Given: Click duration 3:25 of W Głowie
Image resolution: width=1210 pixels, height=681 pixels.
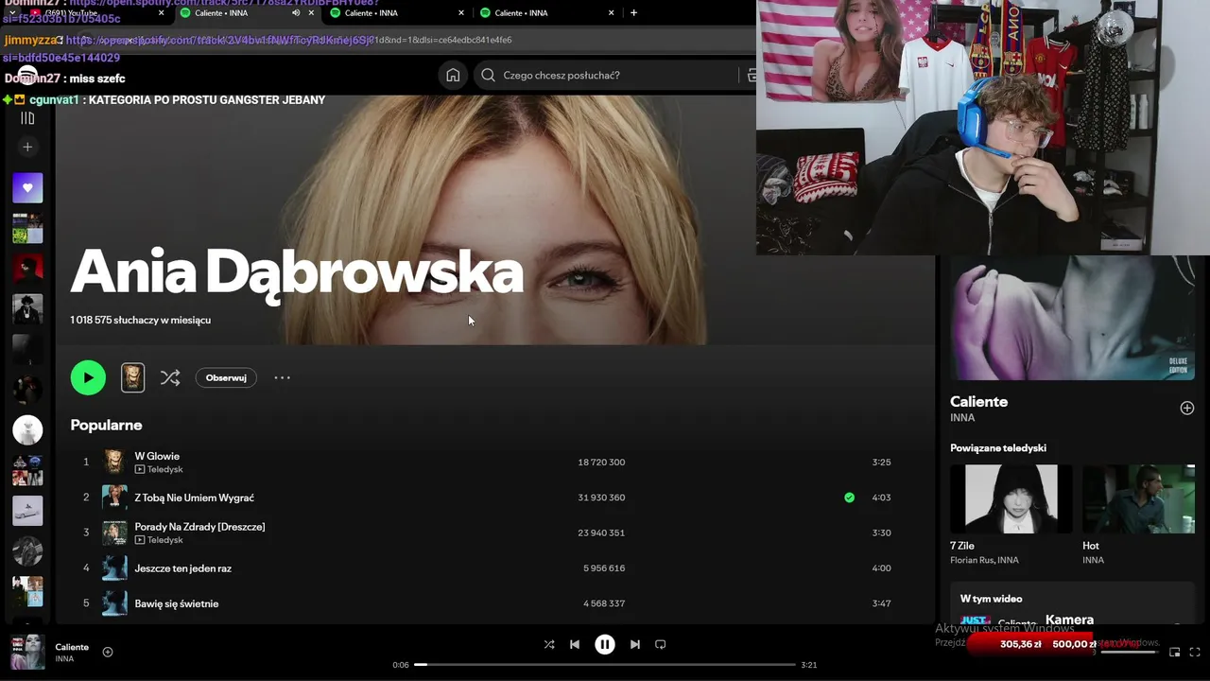Looking at the screenshot, I should [881, 463].
